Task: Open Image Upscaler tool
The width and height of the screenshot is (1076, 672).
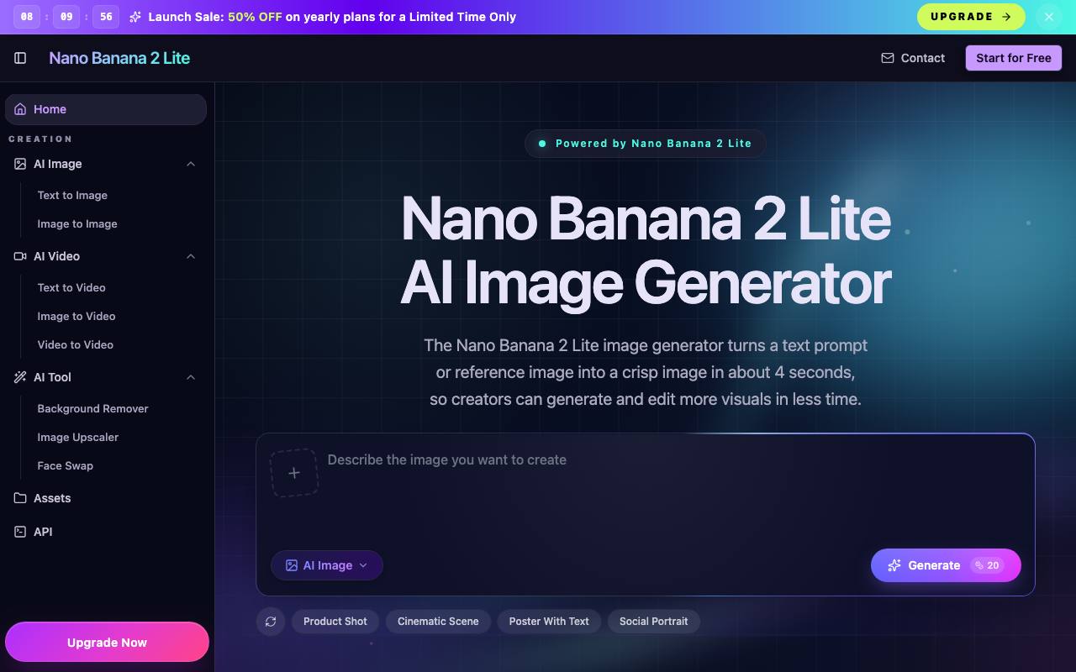Action: pos(78,437)
